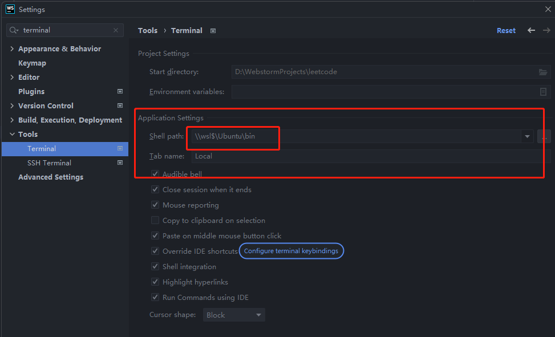The width and height of the screenshot is (555, 337).
Task: Select Version Control settings item
Action: [x=46, y=105]
